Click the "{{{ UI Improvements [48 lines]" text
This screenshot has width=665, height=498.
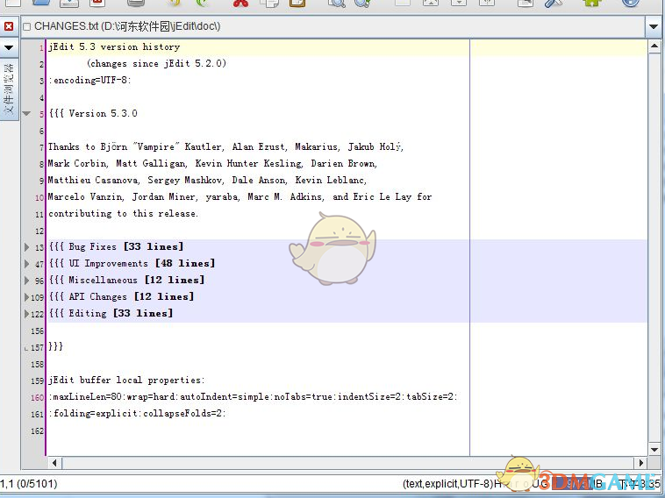pos(132,264)
